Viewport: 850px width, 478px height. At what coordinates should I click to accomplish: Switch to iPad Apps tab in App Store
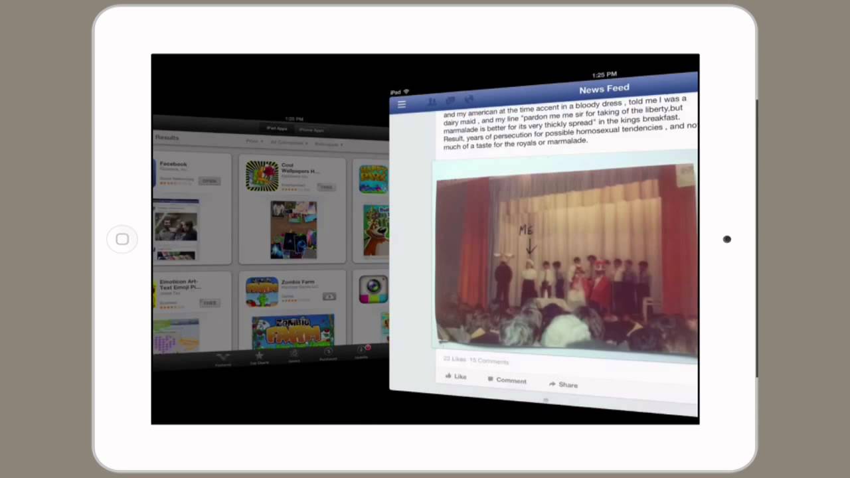pos(277,128)
